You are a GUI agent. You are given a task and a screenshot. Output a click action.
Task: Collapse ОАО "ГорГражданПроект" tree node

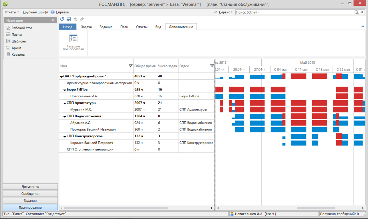(61, 77)
